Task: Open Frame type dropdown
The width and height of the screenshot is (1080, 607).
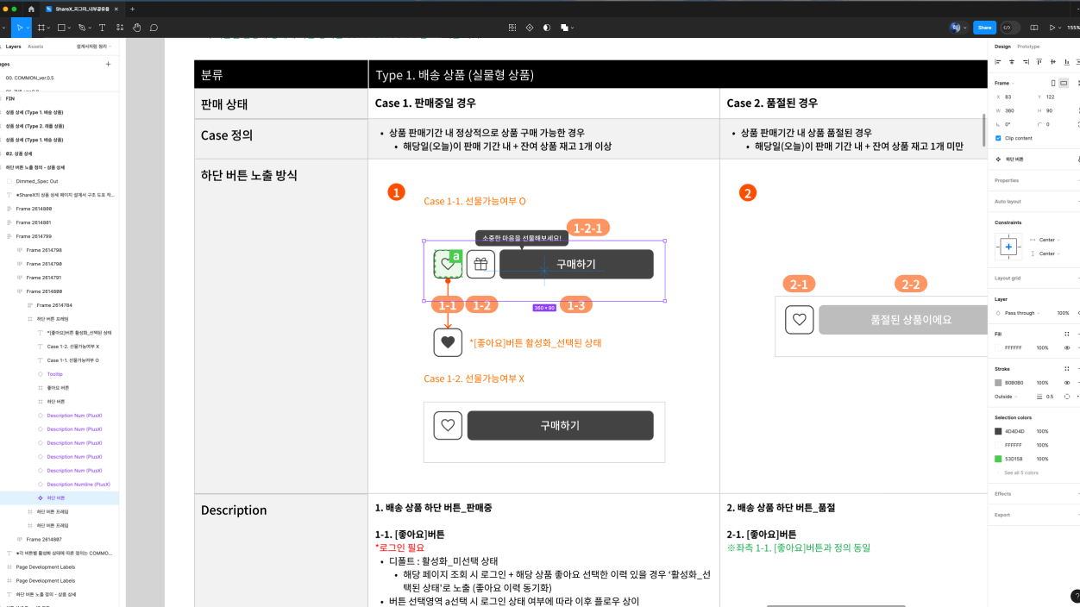Action: (x=1004, y=83)
